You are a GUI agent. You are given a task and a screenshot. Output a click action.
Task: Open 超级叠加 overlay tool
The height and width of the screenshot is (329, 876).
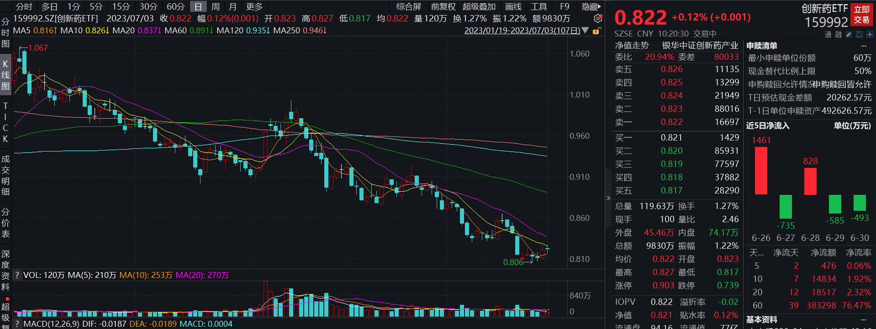pyautogui.click(x=479, y=7)
